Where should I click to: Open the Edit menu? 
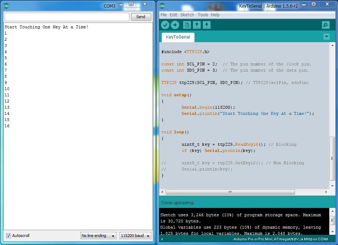173,15
